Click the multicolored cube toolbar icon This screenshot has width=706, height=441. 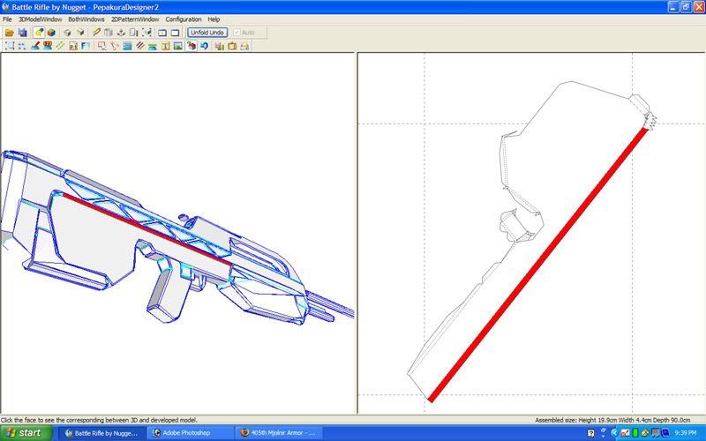(x=51, y=33)
